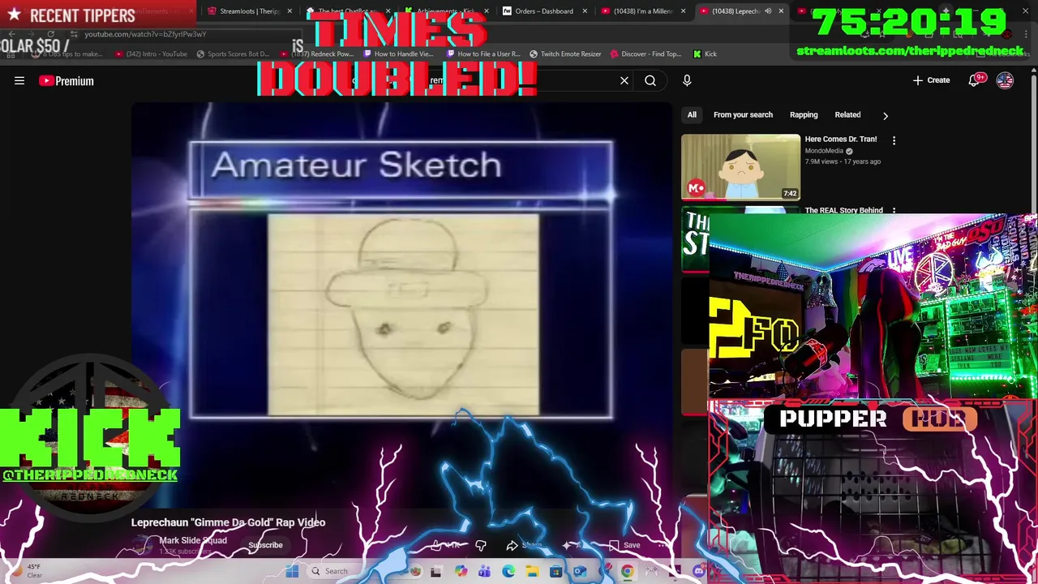
Task: Open the Create upload button
Action: pos(931,80)
